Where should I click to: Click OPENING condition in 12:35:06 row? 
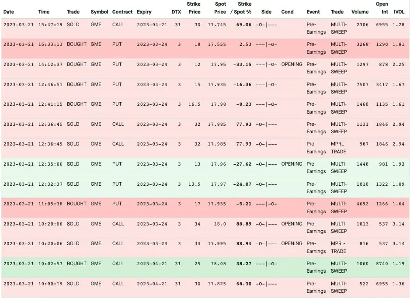click(x=292, y=164)
